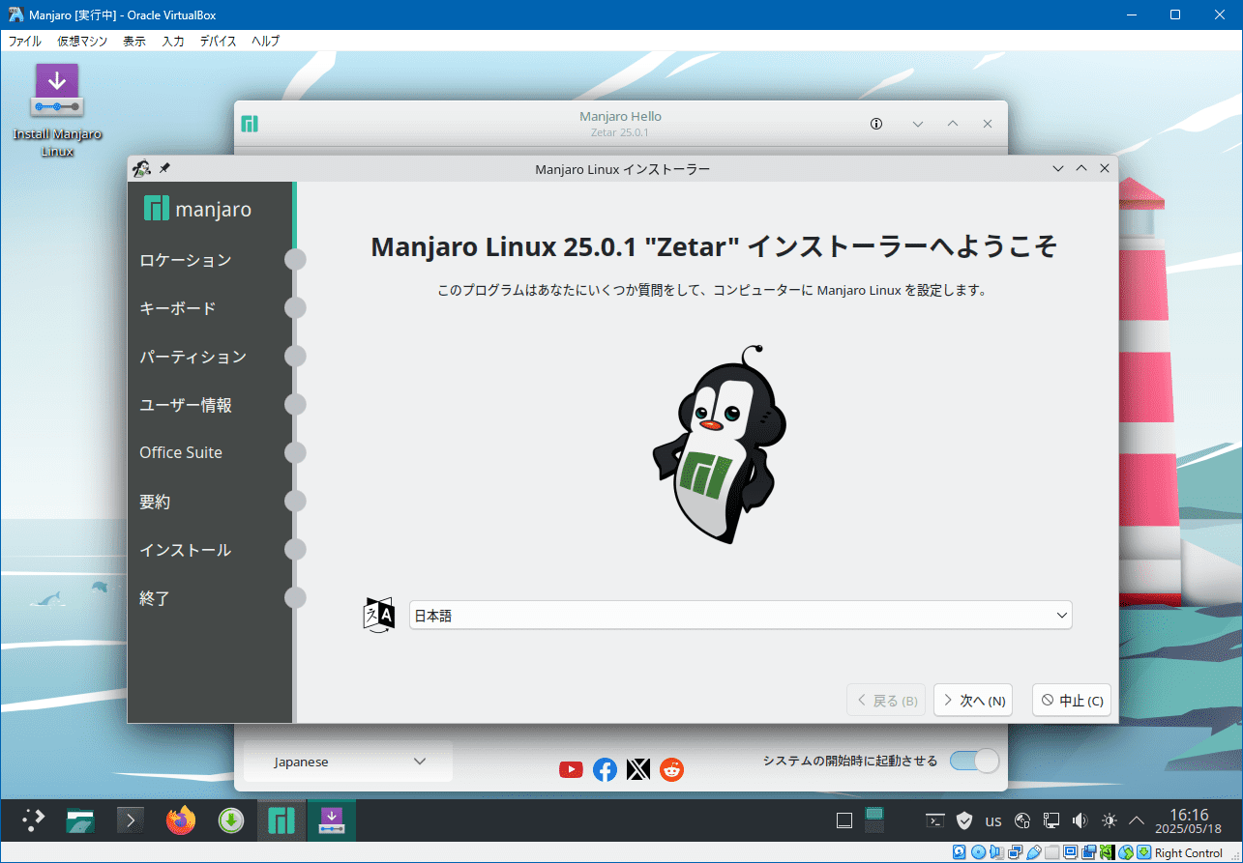Screen dimensions: 1243x863
Task: Click VirtualBox optical disc status icon
Action: coord(979,852)
